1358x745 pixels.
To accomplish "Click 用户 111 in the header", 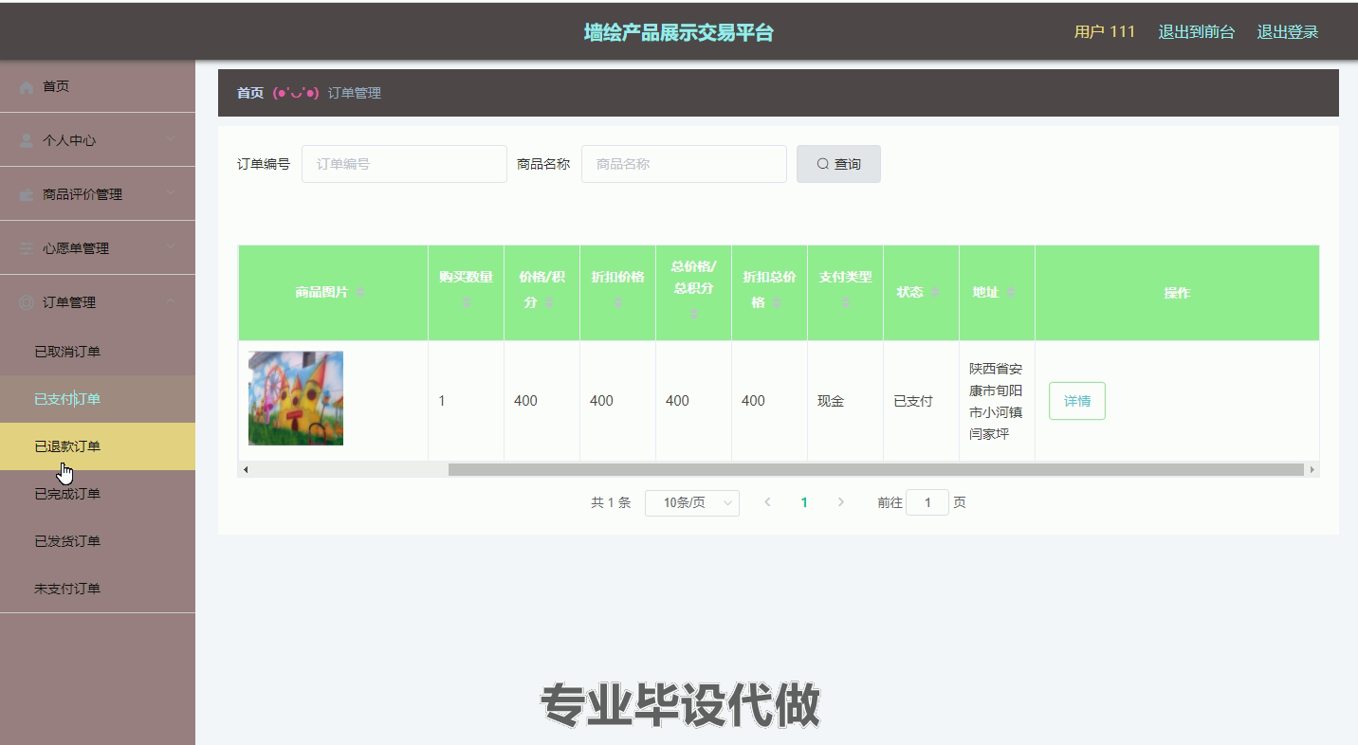I will point(1104,32).
